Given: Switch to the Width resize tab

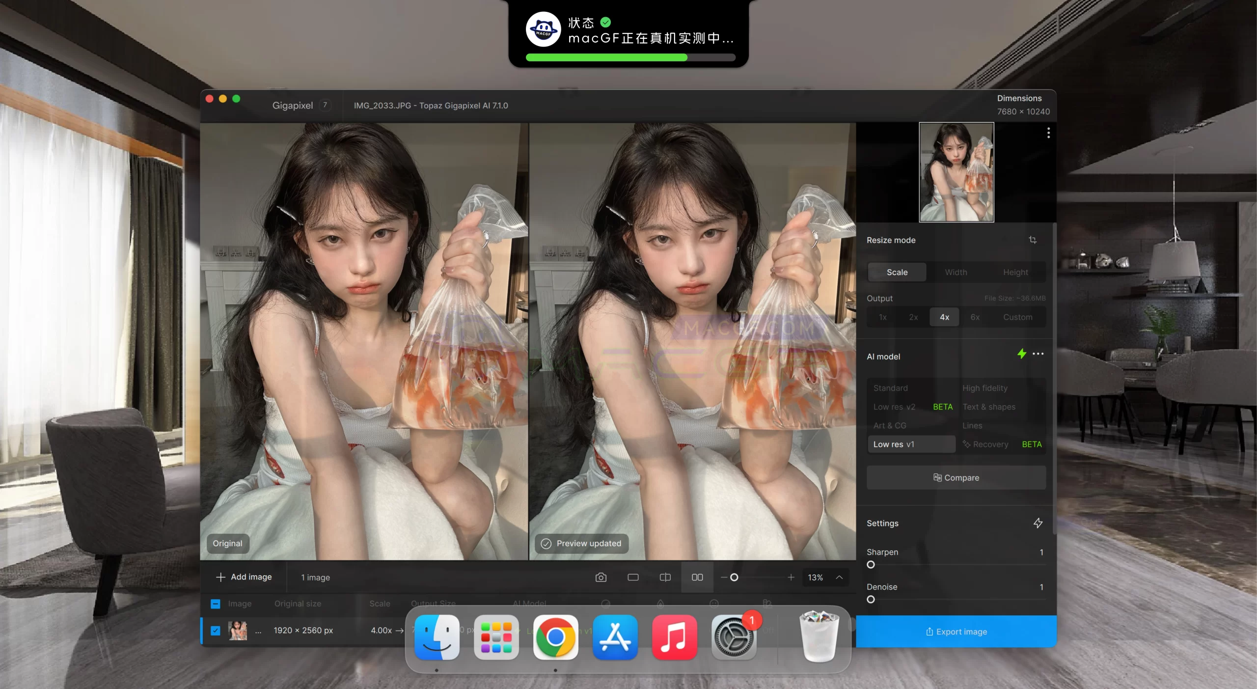Looking at the screenshot, I should 955,272.
